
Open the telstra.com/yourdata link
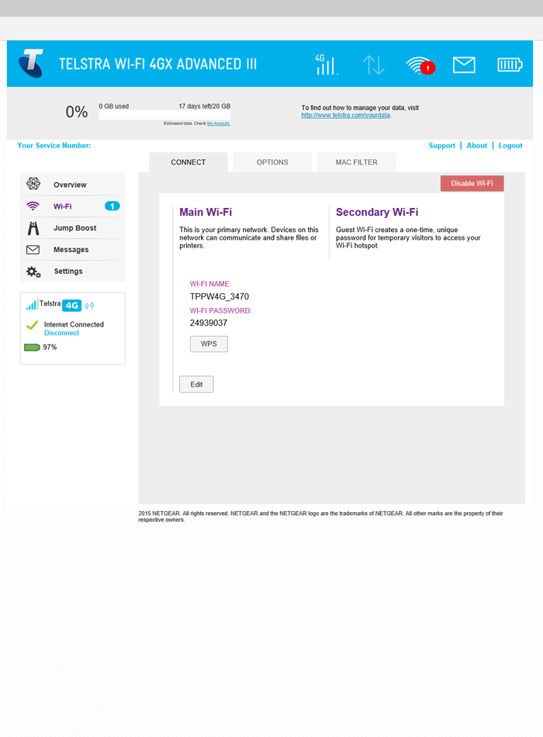click(345, 115)
